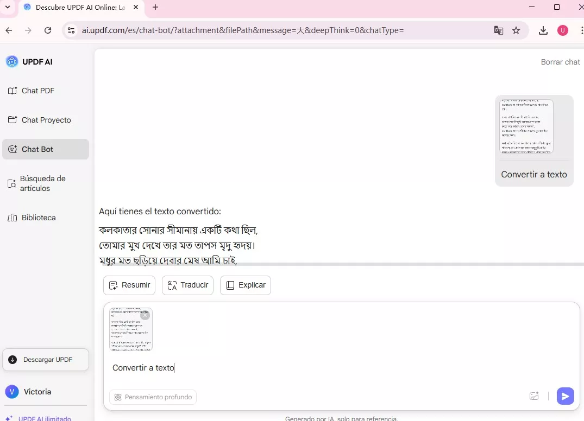584x421 pixels.
Task: Click Explicar quick action
Action: 246,285
